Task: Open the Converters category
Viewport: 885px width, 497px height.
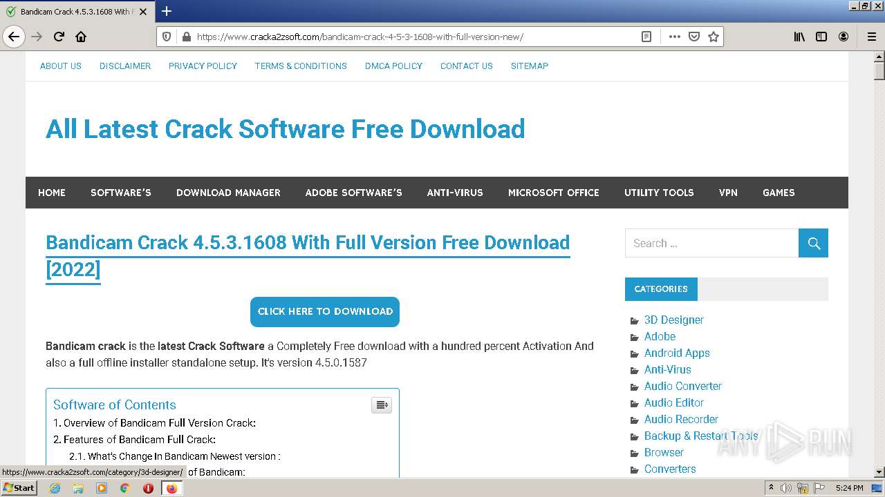Action: [x=670, y=469]
